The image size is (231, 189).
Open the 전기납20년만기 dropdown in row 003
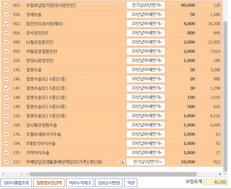[x=145, y=5]
